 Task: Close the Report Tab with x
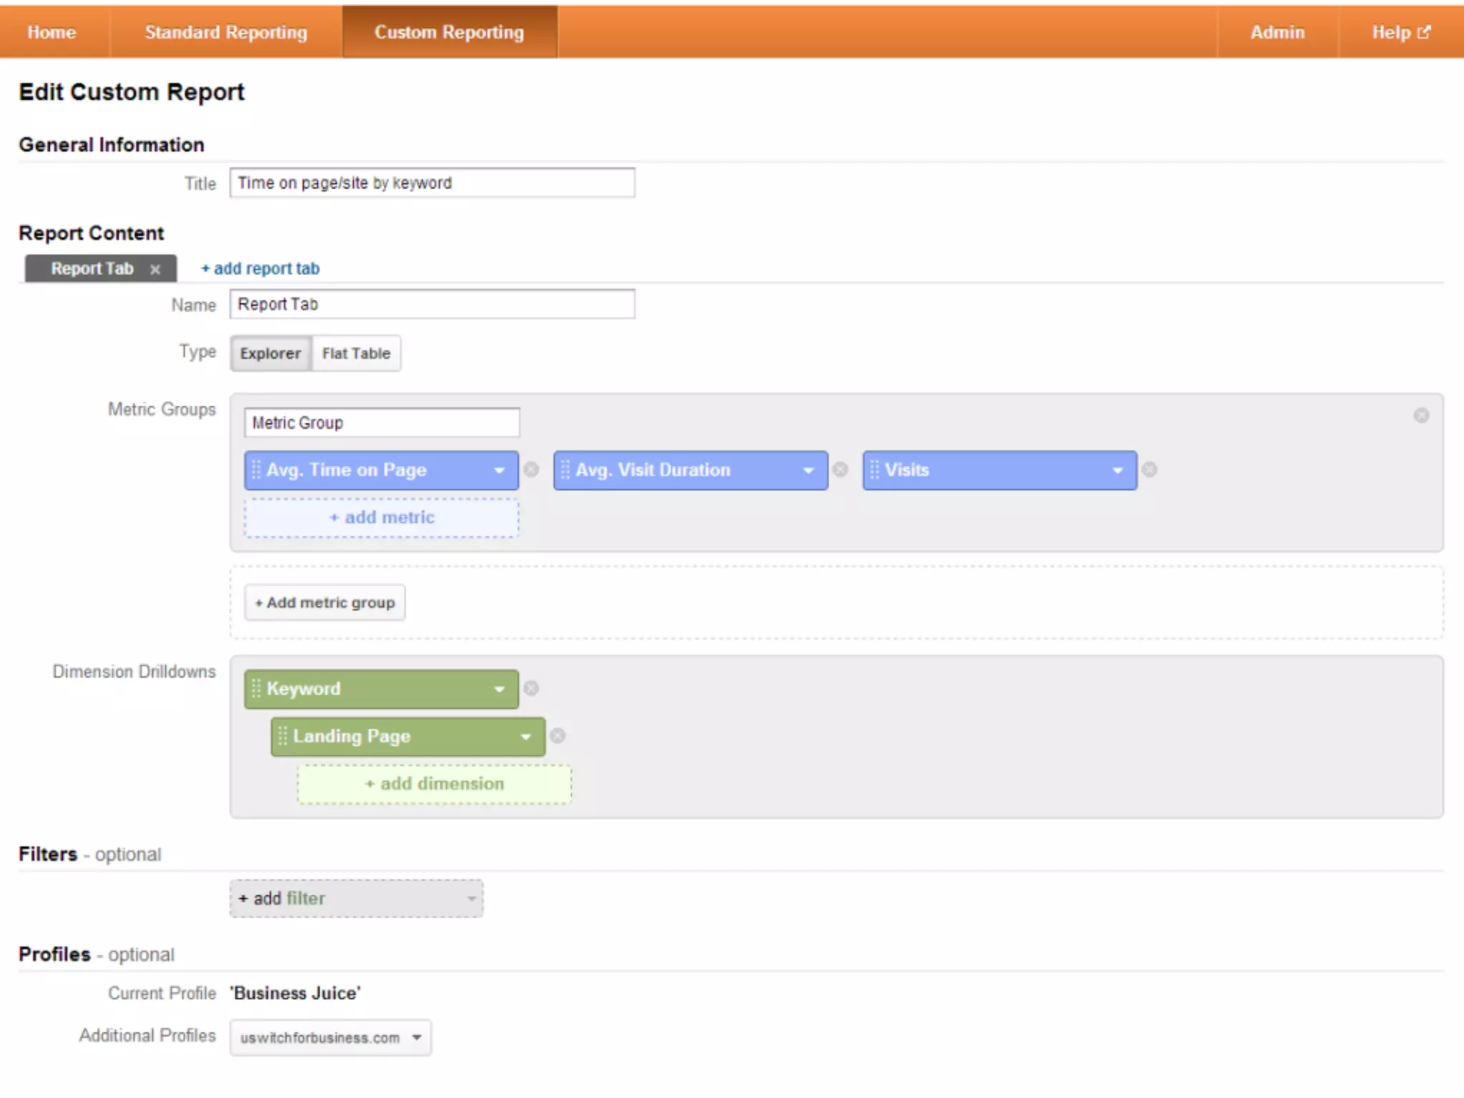click(155, 269)
